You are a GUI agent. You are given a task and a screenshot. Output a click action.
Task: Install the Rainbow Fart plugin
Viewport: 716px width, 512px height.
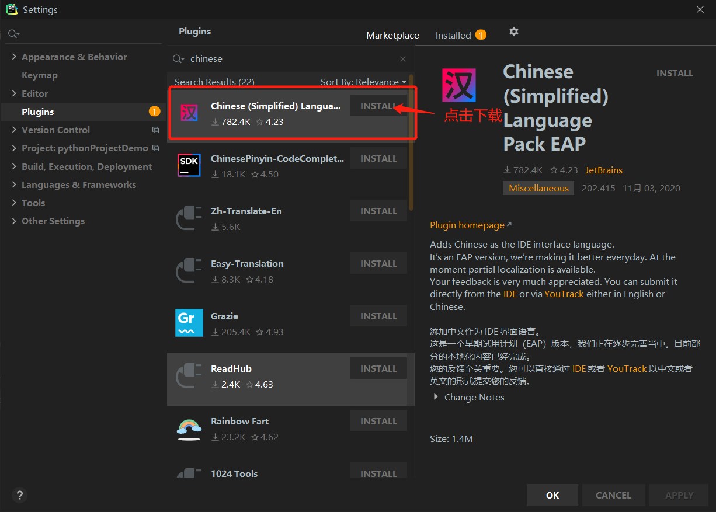pos(378,421)
